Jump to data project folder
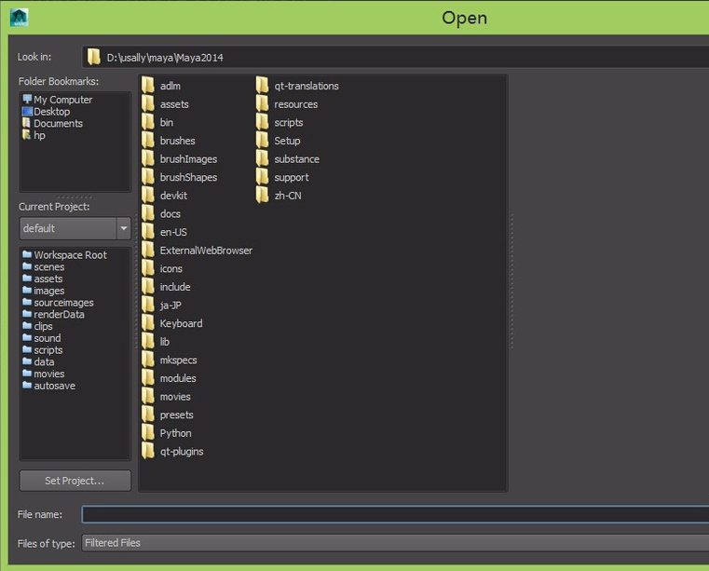 (38, 361)
